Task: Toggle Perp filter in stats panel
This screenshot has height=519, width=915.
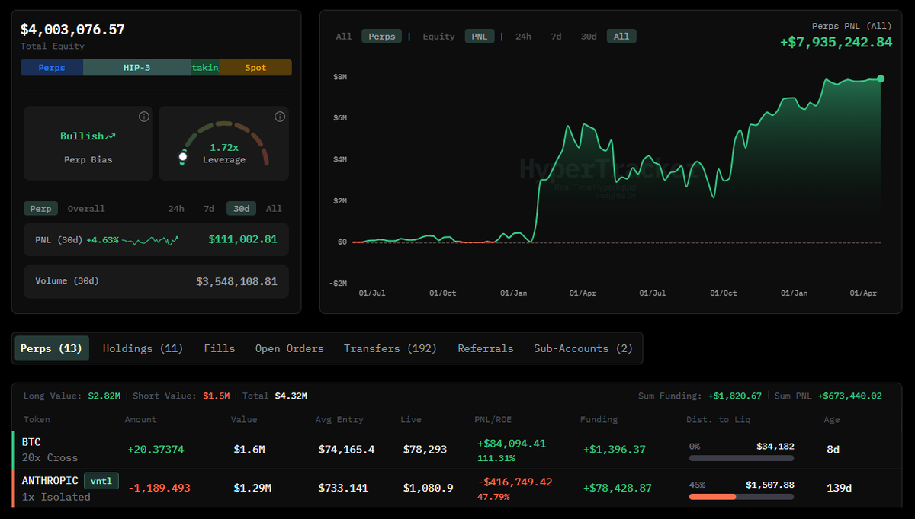Action: [x=40, y=209]
